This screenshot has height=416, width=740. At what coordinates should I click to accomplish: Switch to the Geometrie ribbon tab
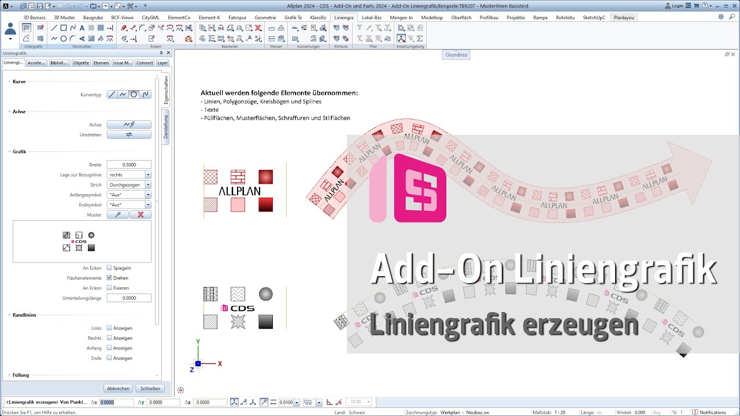(x=265, y=17)
